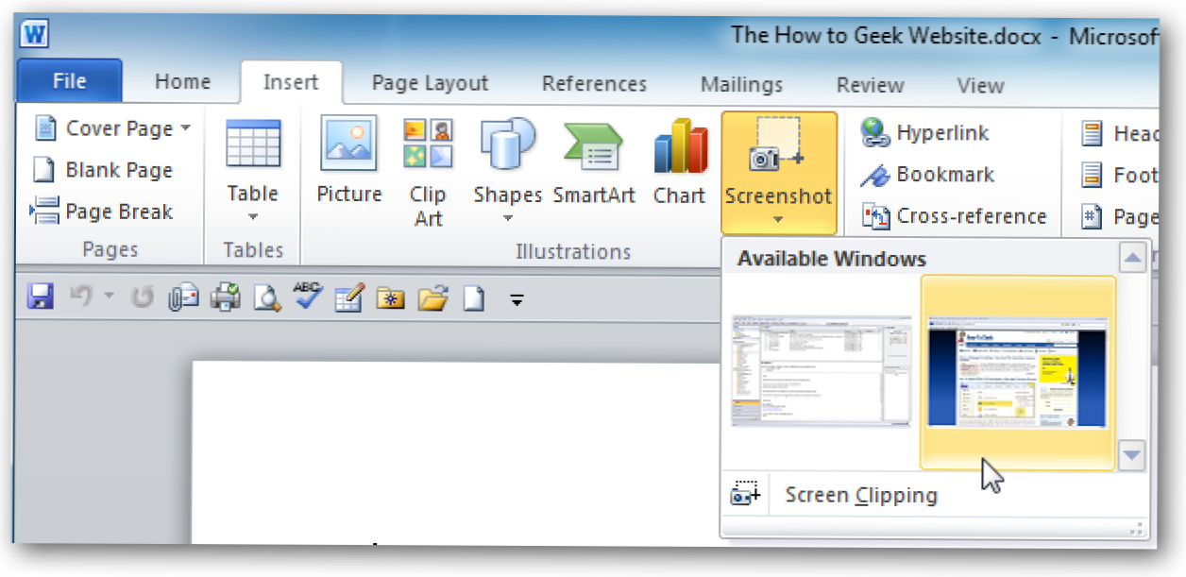Select the How-To Geek browser window thumbnail
This screenshot has height=577, width=1186.
coord(1017,372)
